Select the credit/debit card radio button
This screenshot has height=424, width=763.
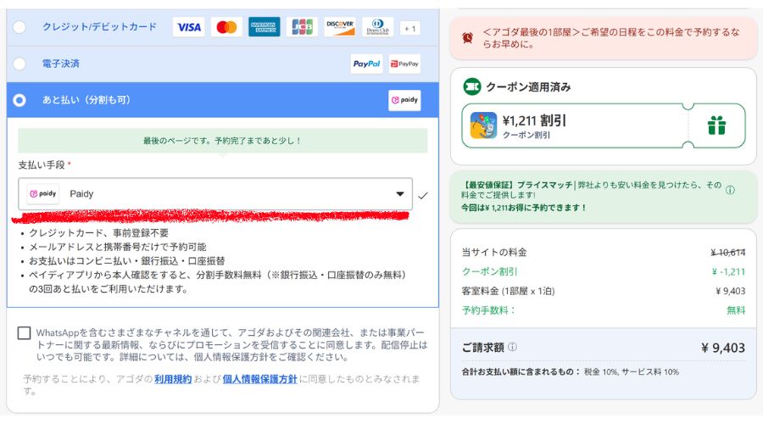pyautogui.click(x=19, y=27)
